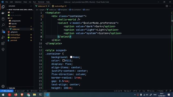173x97 pixels.
Task: Open the Go menu
Action: coord(30,2)
